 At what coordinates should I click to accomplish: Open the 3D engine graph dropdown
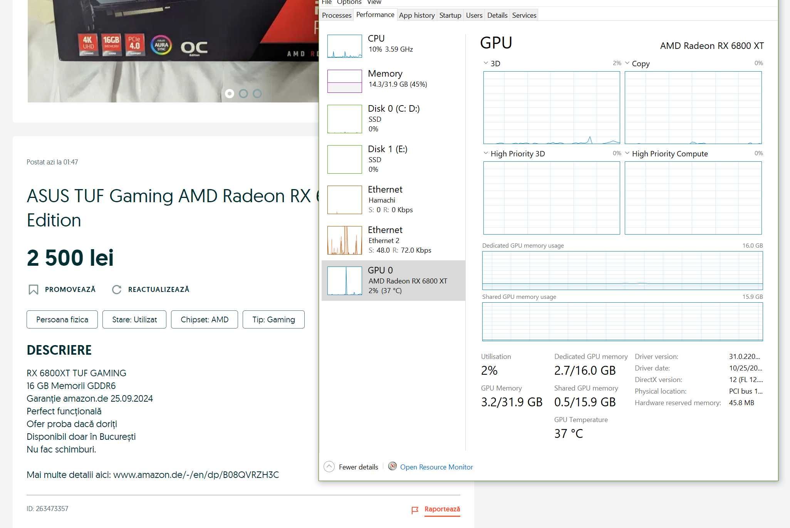tap(485, 63)
